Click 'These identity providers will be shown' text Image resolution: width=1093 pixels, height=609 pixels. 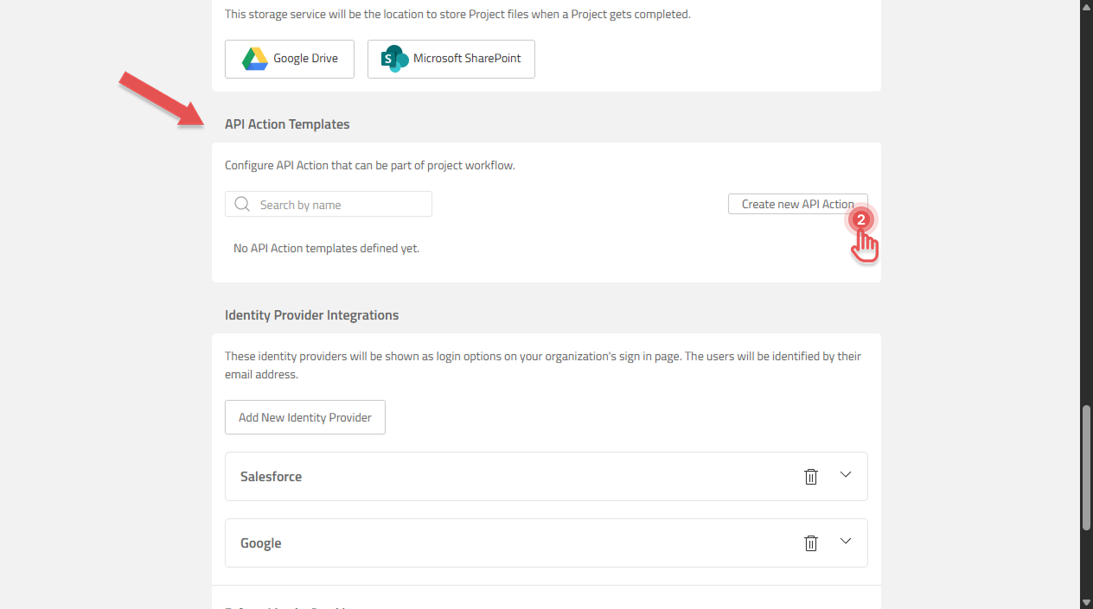(543, 365)
